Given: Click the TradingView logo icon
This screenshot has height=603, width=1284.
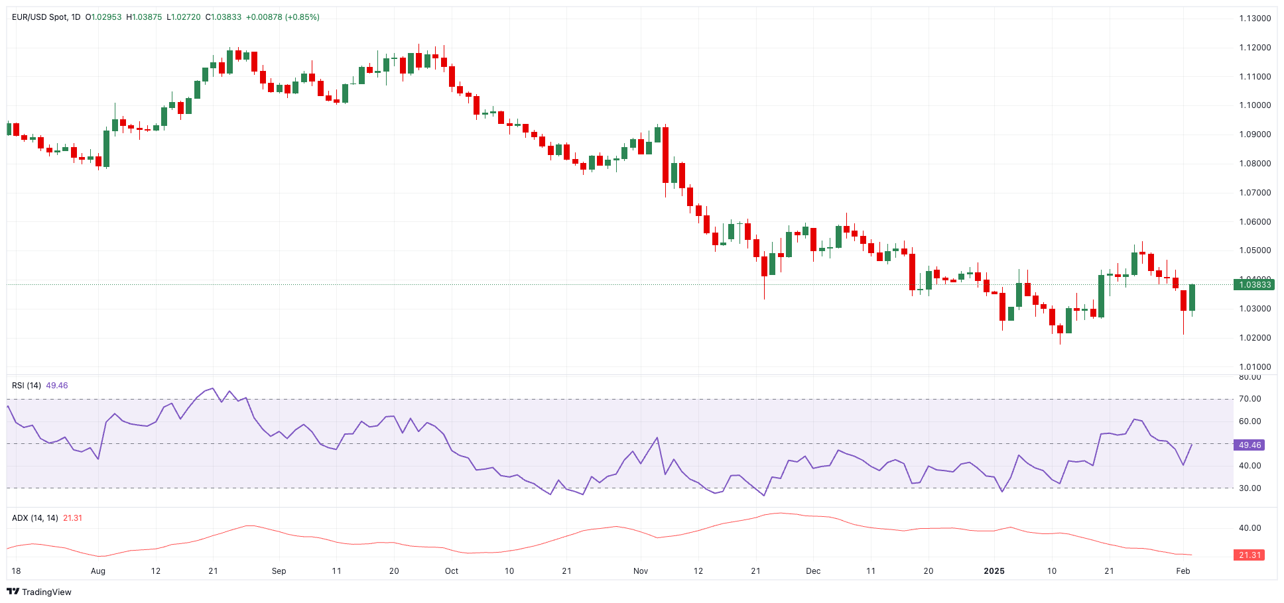Looking at the screenshot, I should [13, 592].
